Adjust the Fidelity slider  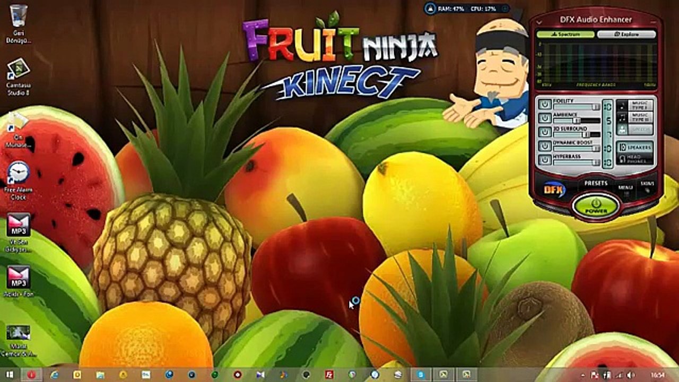577,107
